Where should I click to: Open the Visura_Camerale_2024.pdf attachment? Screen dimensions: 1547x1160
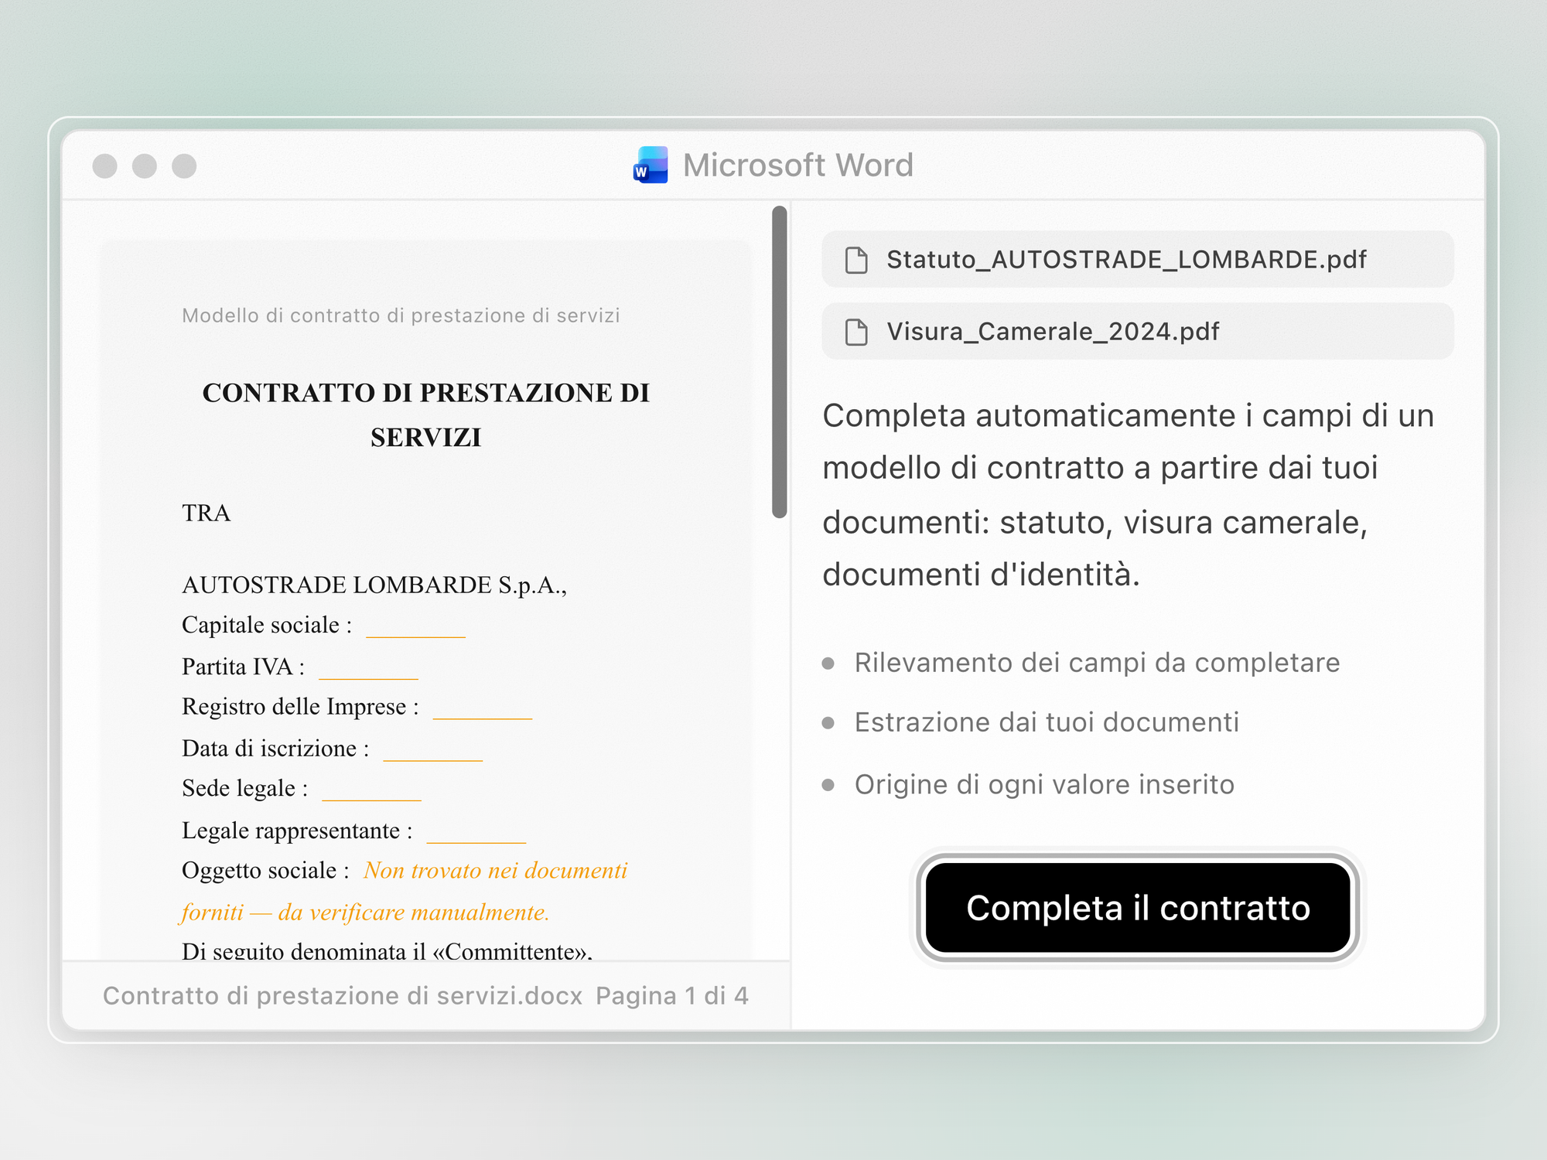[x=1138, y=331]
